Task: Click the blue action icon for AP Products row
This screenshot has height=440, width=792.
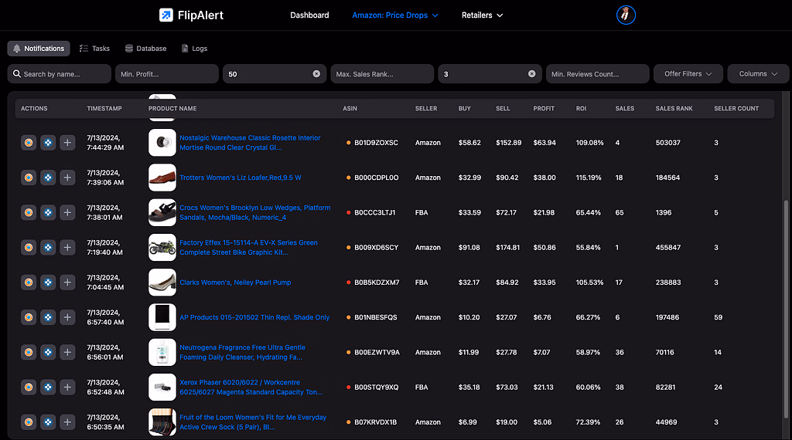Action: point(48,317)
